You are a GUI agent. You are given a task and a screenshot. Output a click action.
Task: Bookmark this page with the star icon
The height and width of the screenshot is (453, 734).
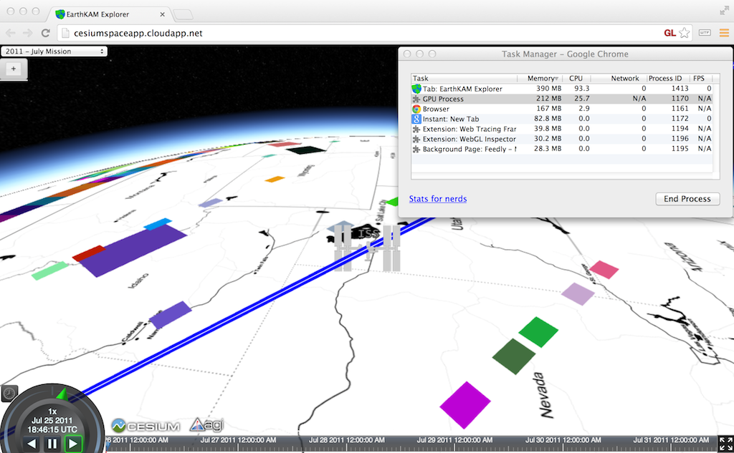tap(685, 33)
